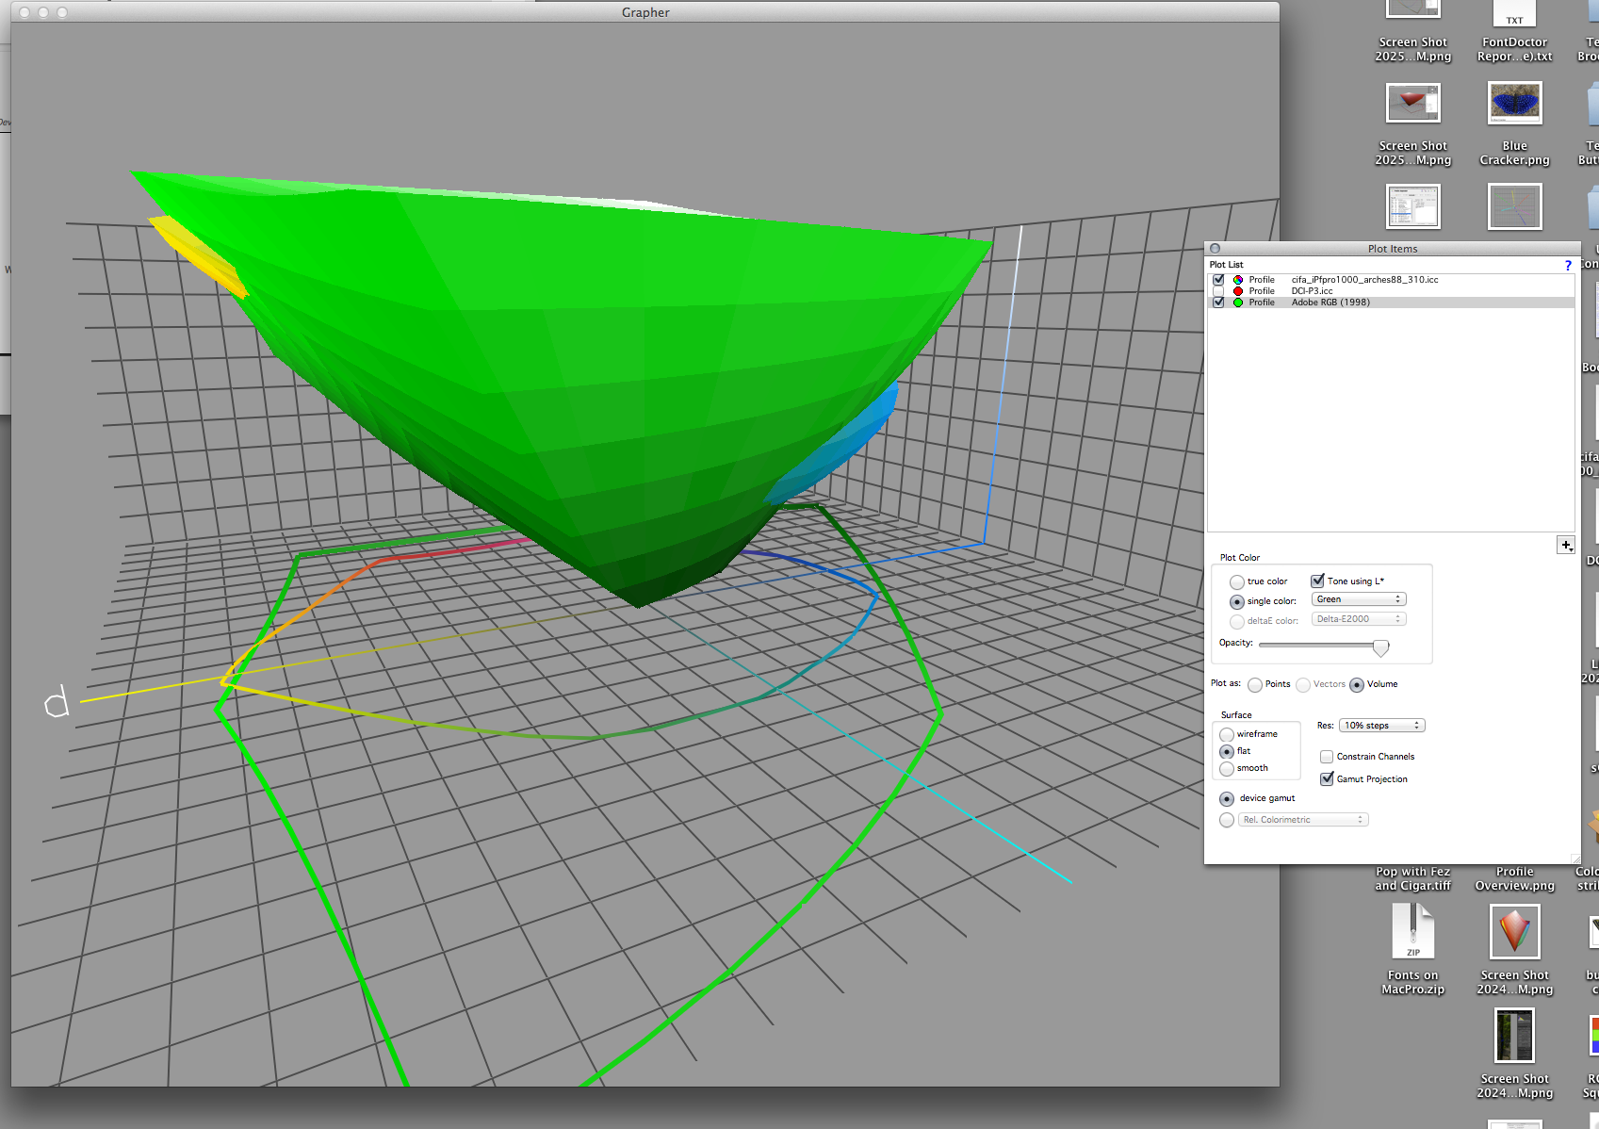This screenshot has height=1129, width=1599.
Task: Select the Adobe RGB (1998) row
Action: [x=1391, y=303]
